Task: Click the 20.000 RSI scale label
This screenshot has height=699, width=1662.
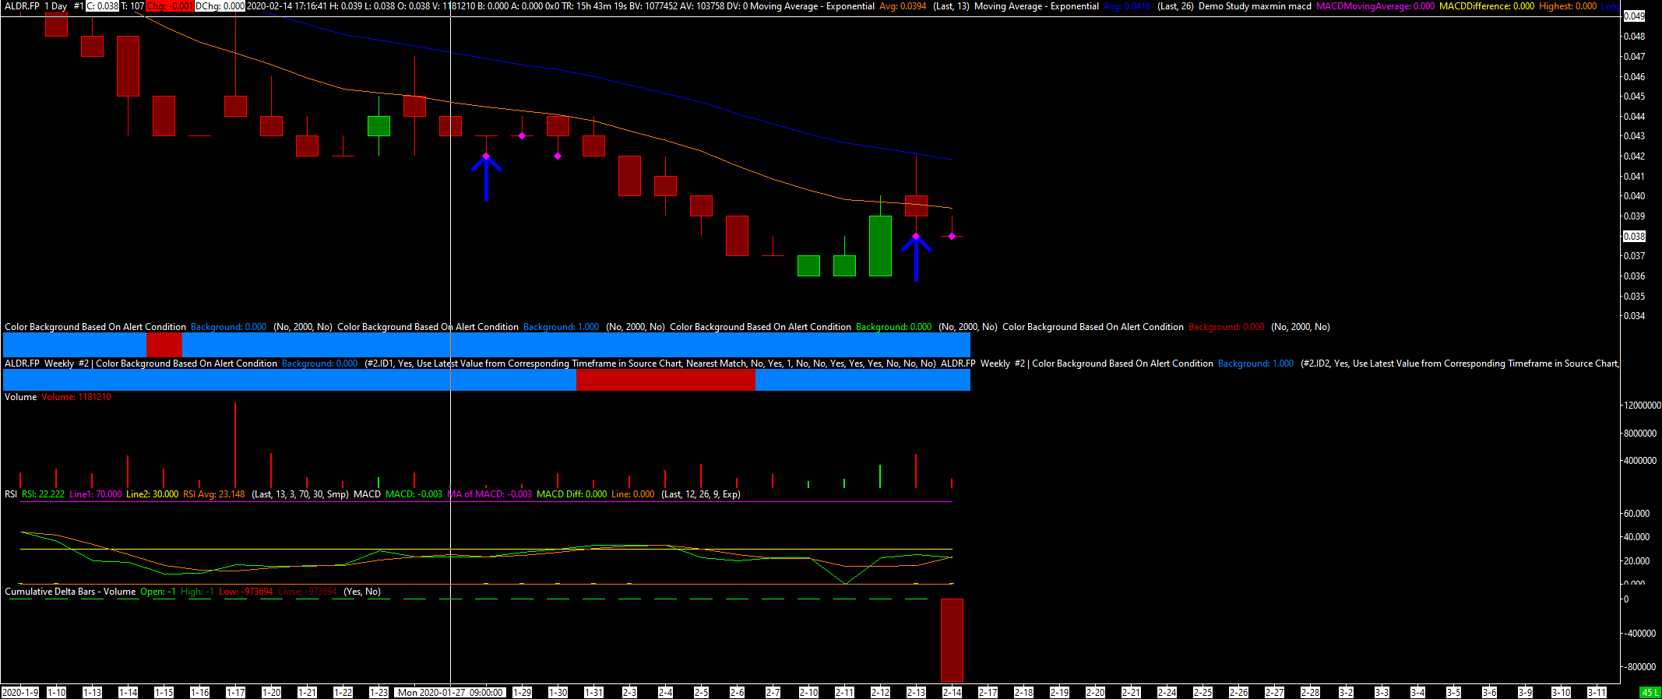Action: [1636, 561]
